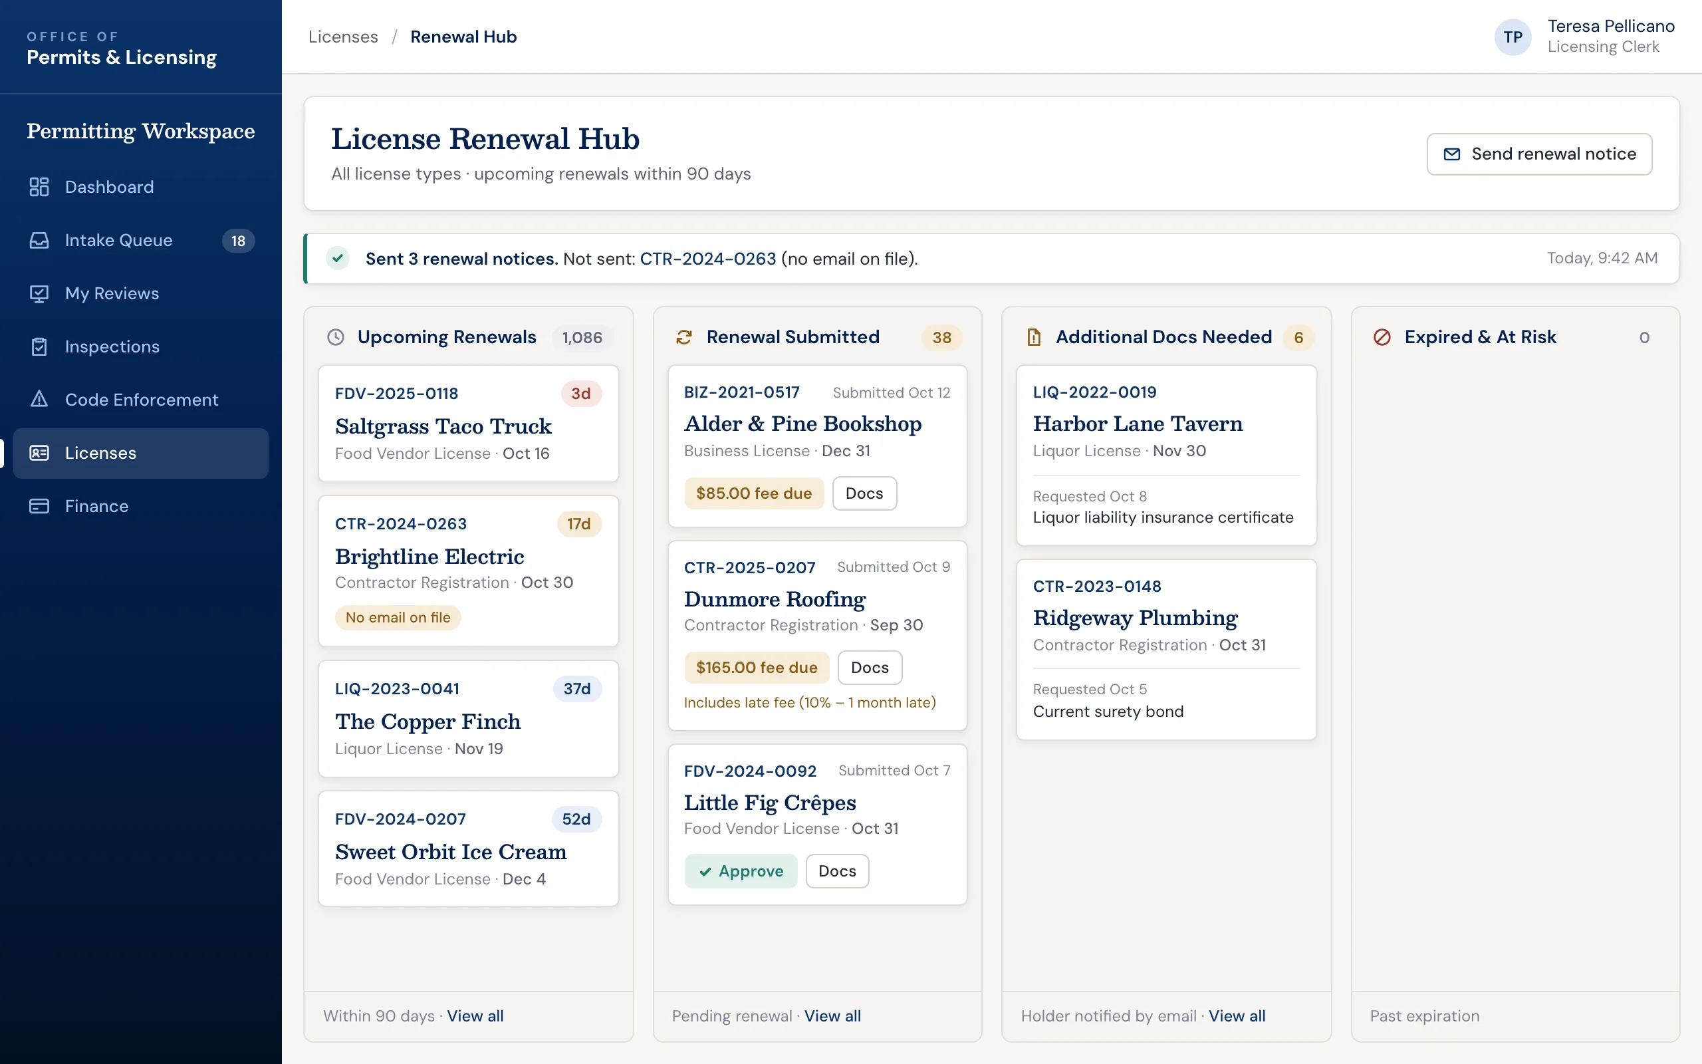
Task: Click No email on file tag
Action: click(x=398, y=618)
